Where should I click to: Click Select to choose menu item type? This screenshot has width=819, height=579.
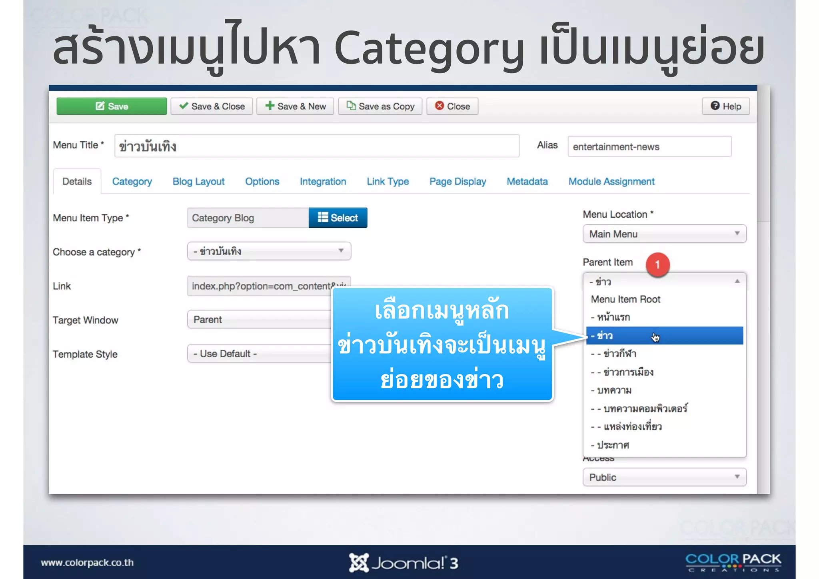click(338, 218)
